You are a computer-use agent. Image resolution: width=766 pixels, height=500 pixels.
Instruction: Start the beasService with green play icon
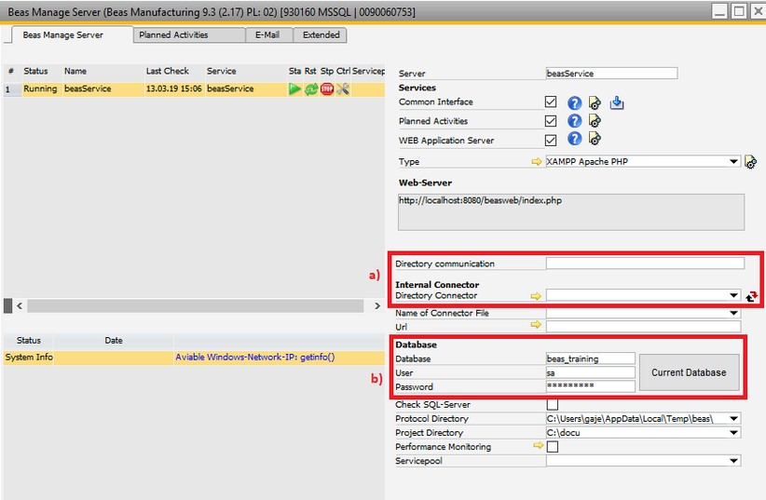pyautogui.click(x=294, y=89)
